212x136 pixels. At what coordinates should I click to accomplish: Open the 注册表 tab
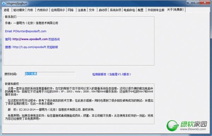point(82,10)
